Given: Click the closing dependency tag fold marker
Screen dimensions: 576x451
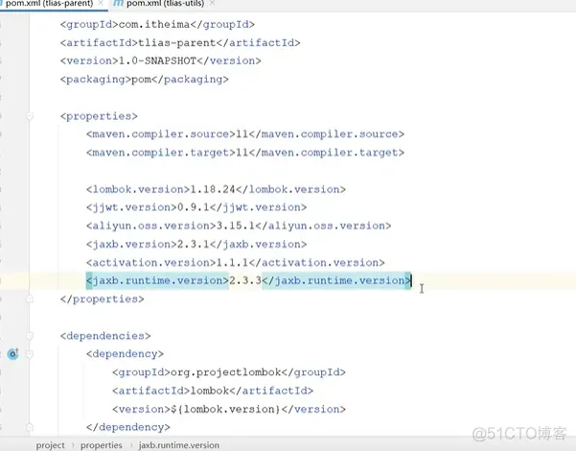Looking at the screenshot, I should [x=30, y=427].
